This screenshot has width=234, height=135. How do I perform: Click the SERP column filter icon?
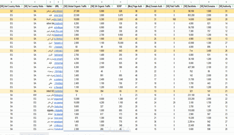[x=125, y=6]
